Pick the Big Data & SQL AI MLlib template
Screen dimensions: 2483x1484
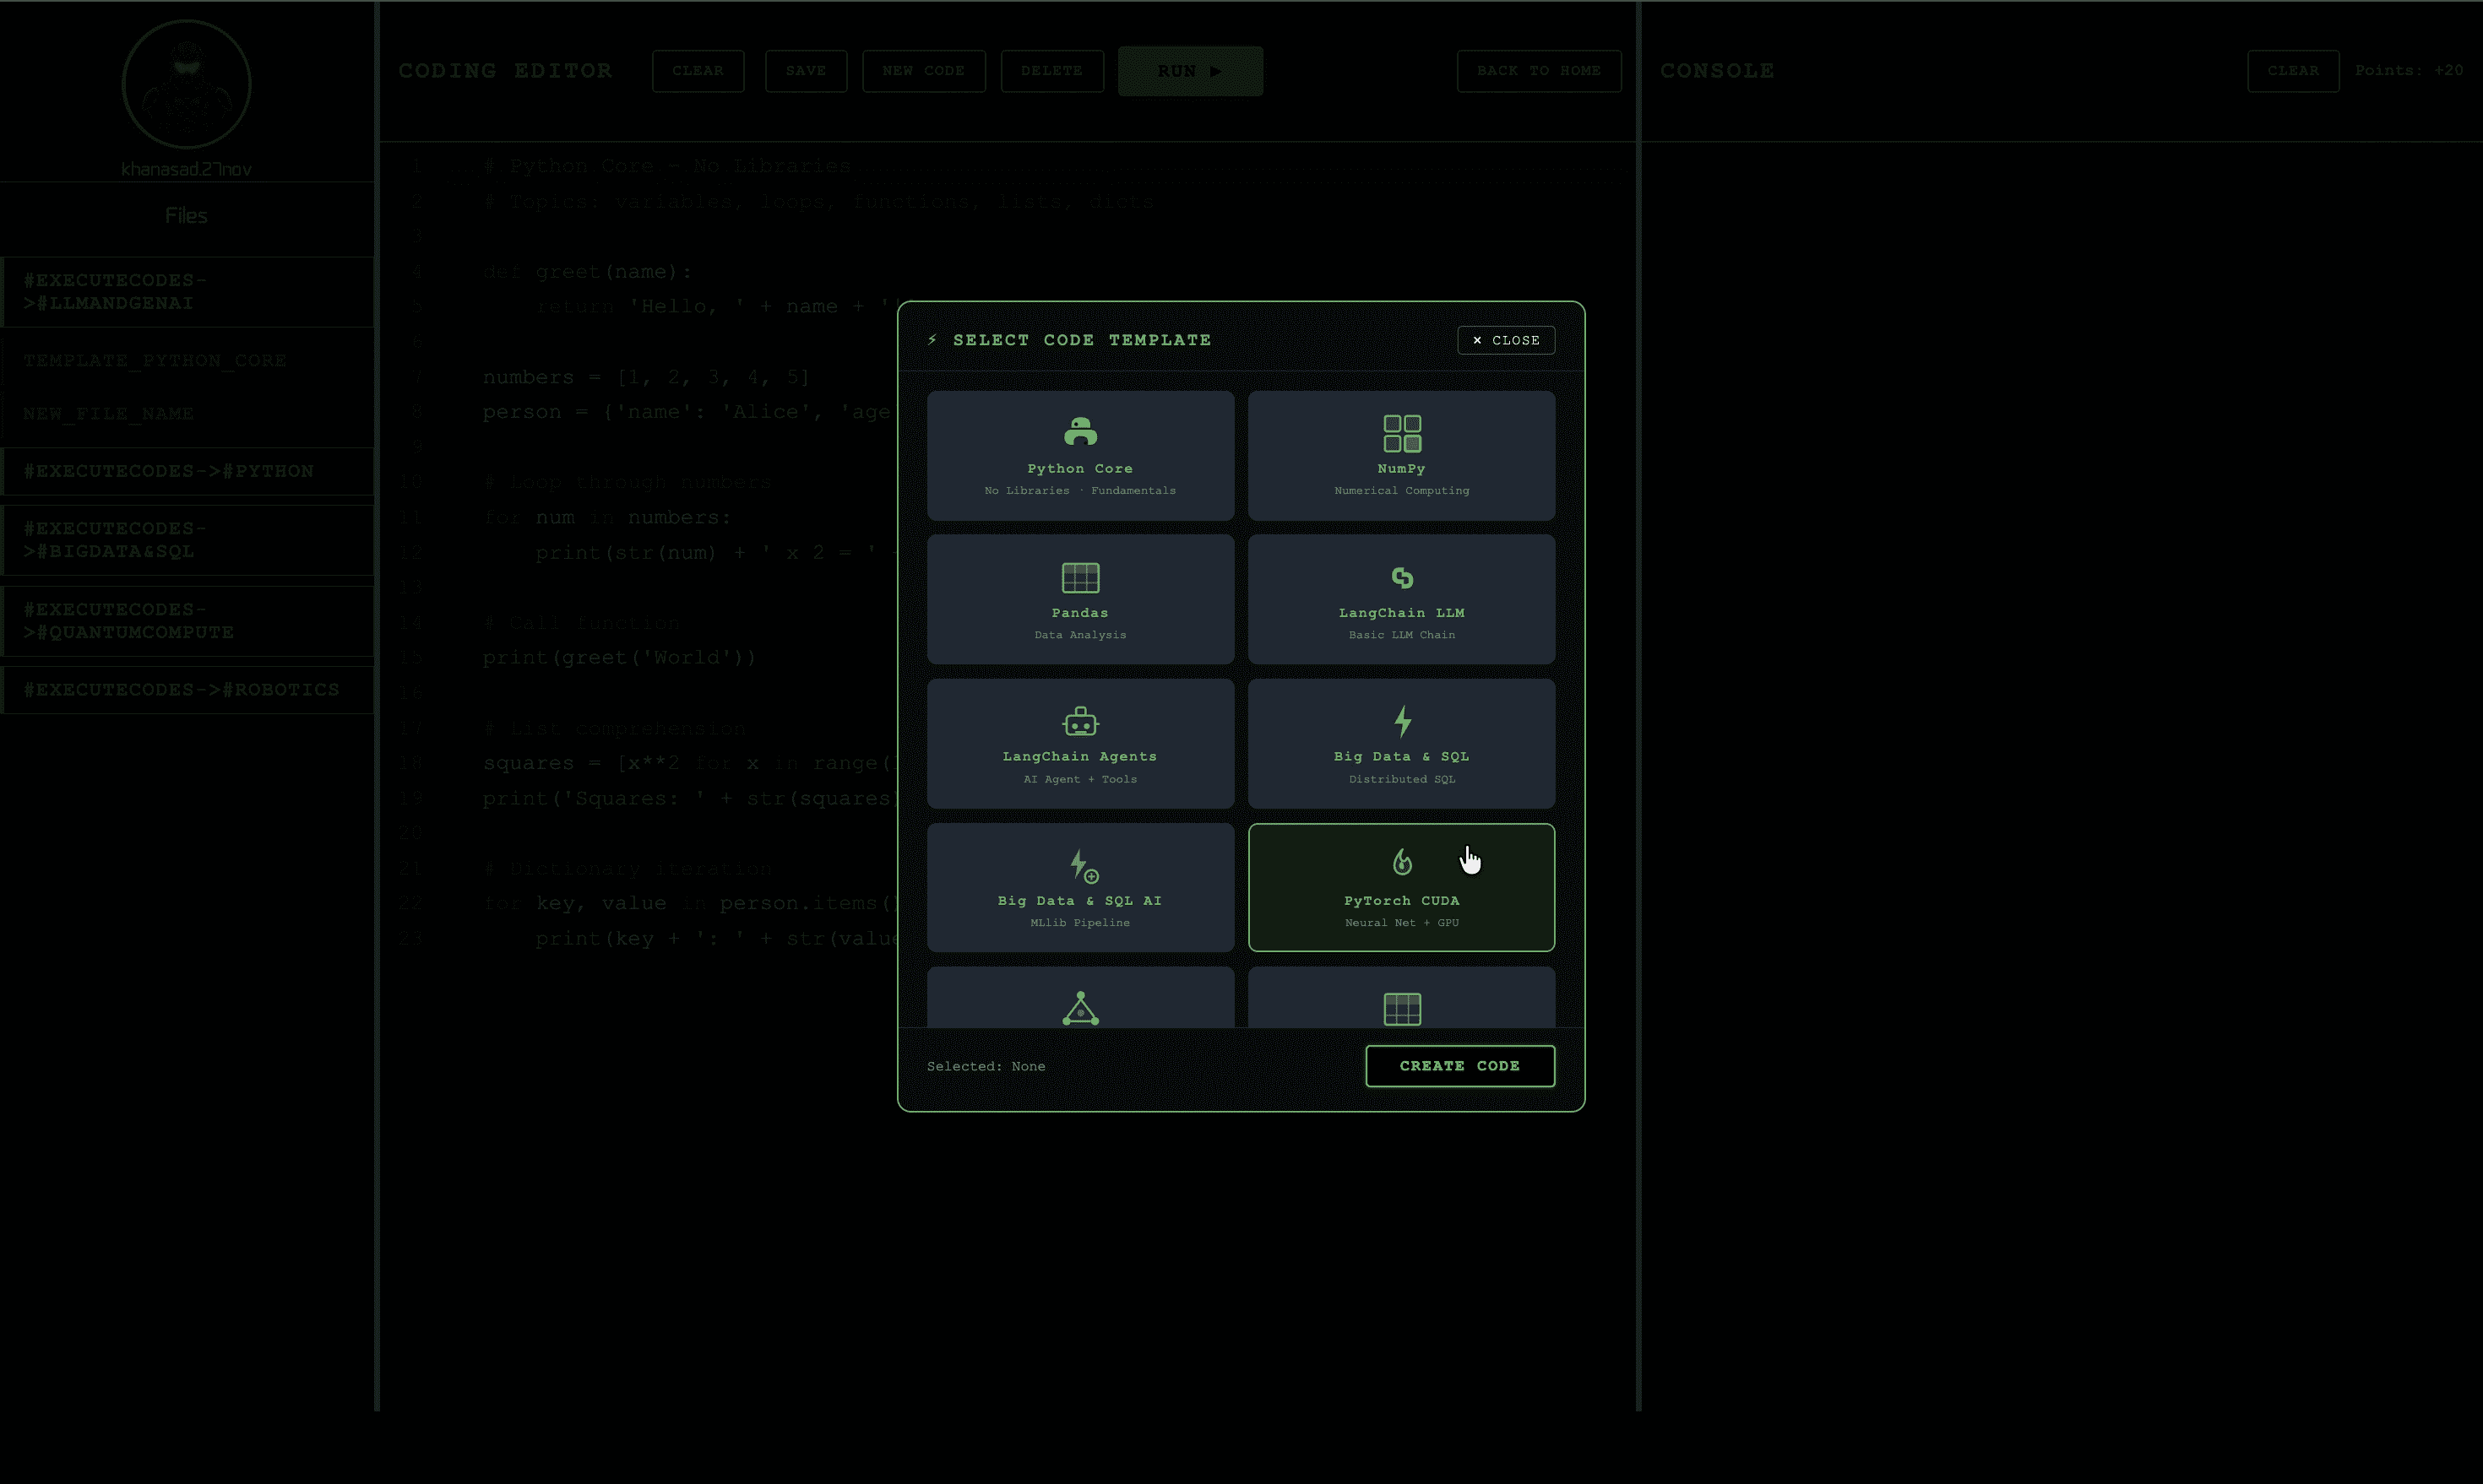click(x=1080, y=887)
